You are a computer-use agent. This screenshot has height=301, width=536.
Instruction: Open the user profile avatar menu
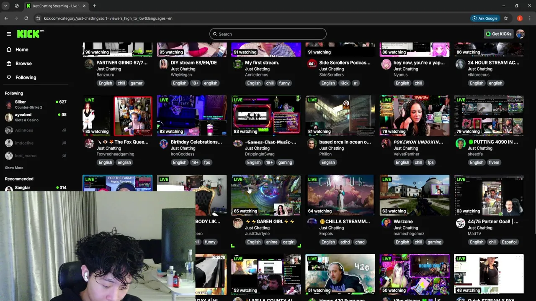520,34
